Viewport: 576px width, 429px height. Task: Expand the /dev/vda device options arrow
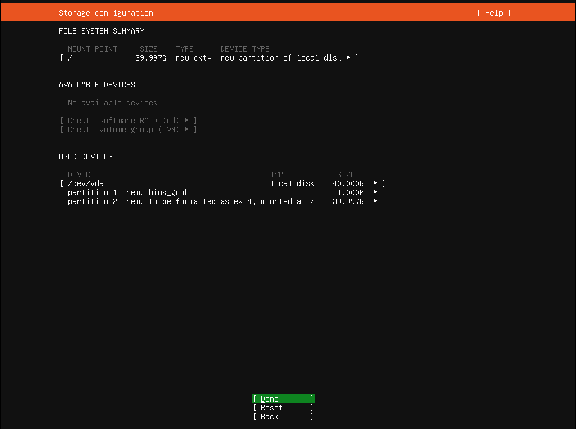[375, 183]
